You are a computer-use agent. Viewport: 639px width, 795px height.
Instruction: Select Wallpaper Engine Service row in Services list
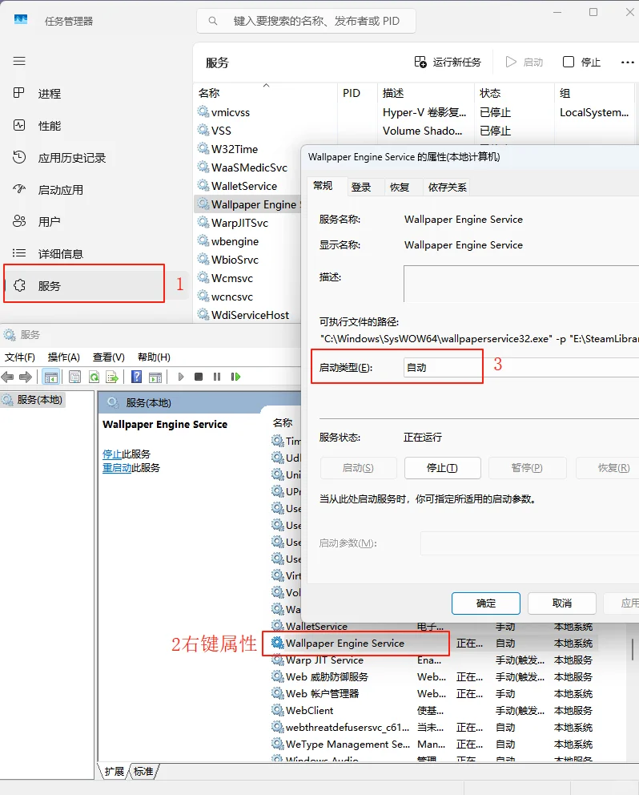[434, 643]
